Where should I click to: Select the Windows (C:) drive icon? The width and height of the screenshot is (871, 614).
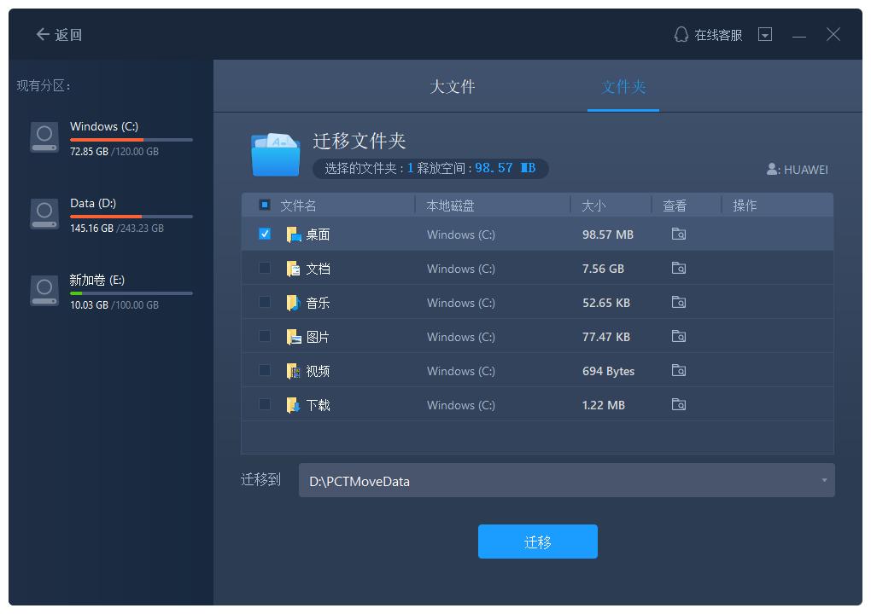(x=44, y=137)
